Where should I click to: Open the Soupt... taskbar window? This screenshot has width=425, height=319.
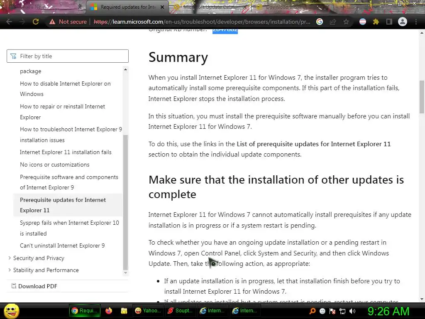point(180,311)
